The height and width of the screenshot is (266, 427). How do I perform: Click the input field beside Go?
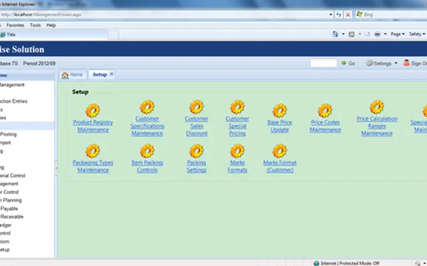324,63
